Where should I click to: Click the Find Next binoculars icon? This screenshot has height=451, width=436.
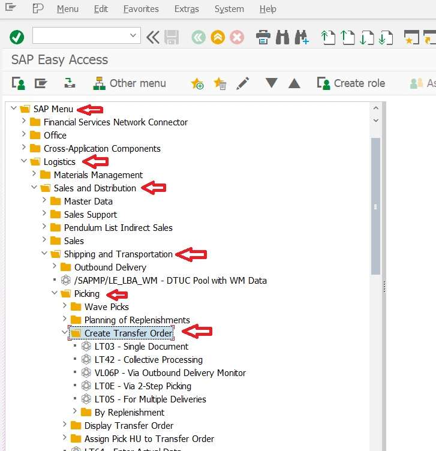click(x=302, y=37)
